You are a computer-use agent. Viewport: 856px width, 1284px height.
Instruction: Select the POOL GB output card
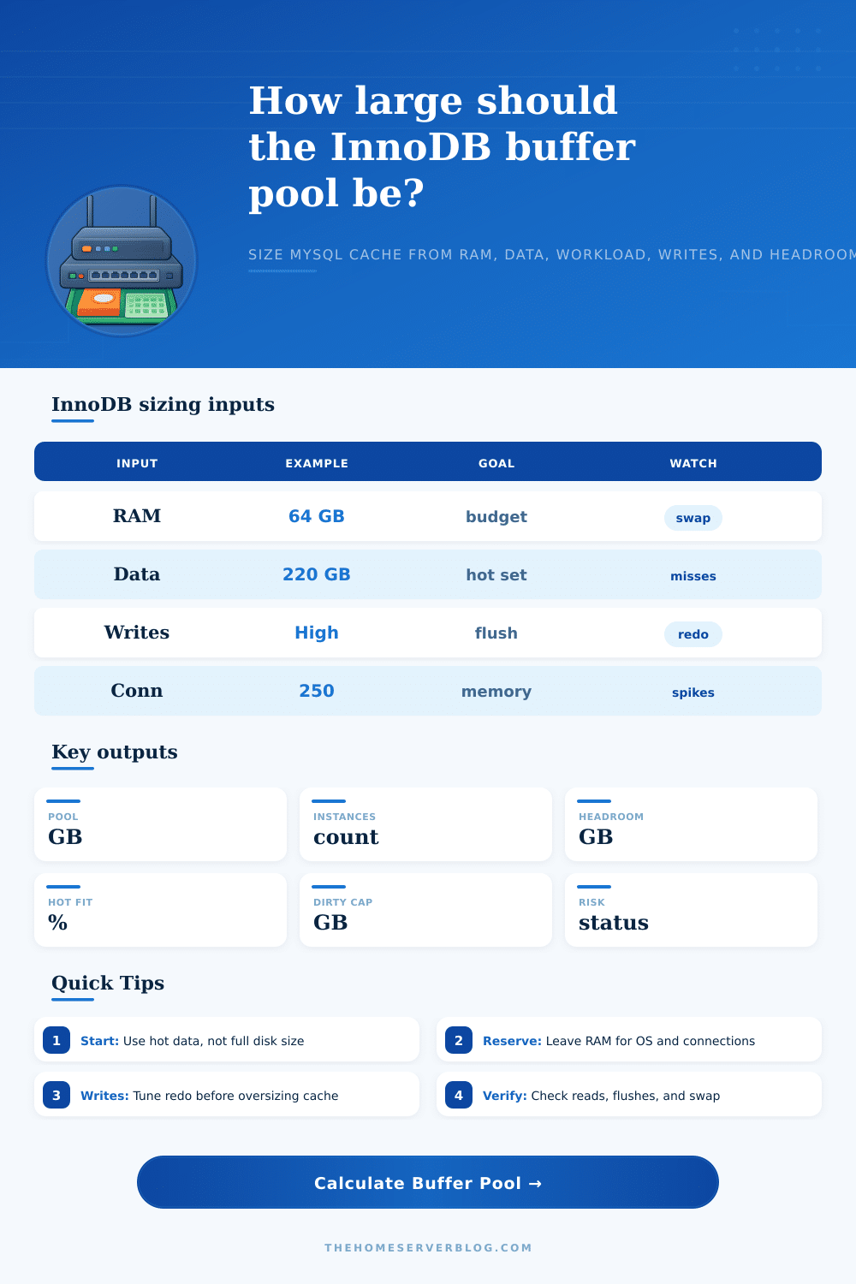tap(160, 824)
